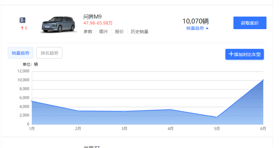The width and height of the screenshot is (280, 148).
Task: Click the 47.98-65.98万 price text
Action: [98, 23]
